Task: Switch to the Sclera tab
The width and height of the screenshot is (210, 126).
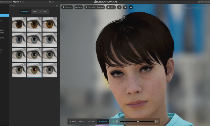Action: click(x=44, y=12)
